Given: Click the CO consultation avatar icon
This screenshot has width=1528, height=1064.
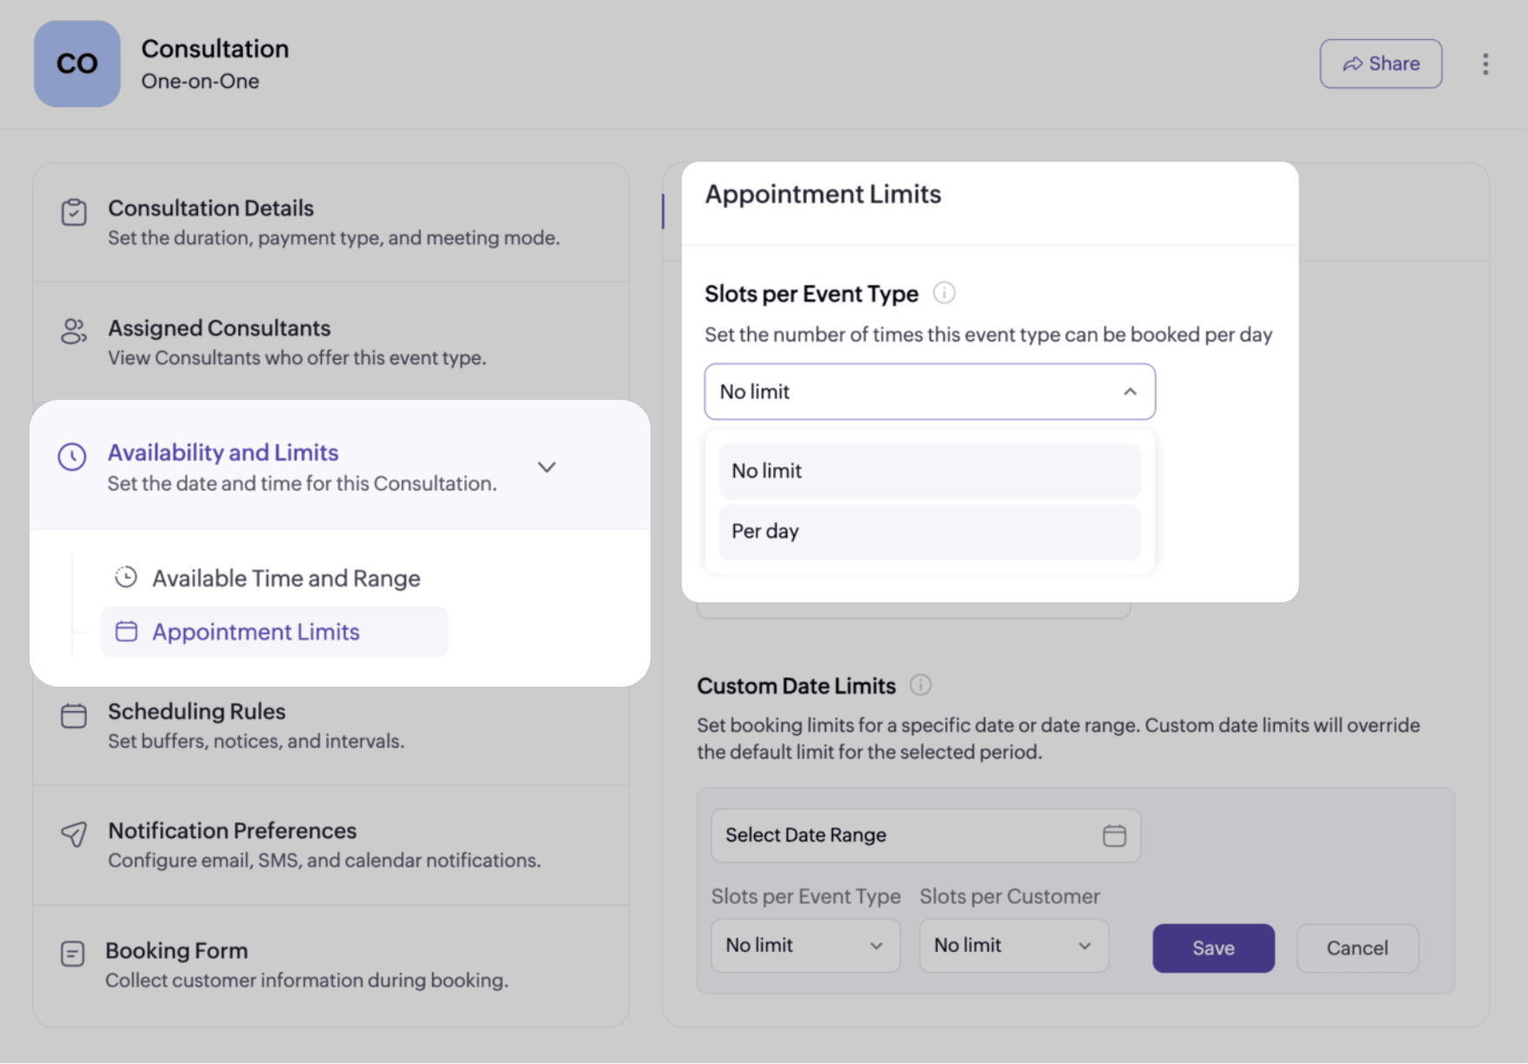Looking at the screenshot, I should [77, 63].
